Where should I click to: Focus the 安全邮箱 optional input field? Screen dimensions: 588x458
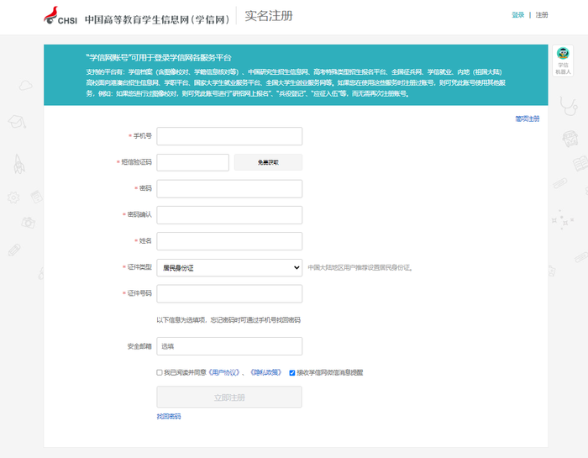pyautogui.click(x=229, y=346)
